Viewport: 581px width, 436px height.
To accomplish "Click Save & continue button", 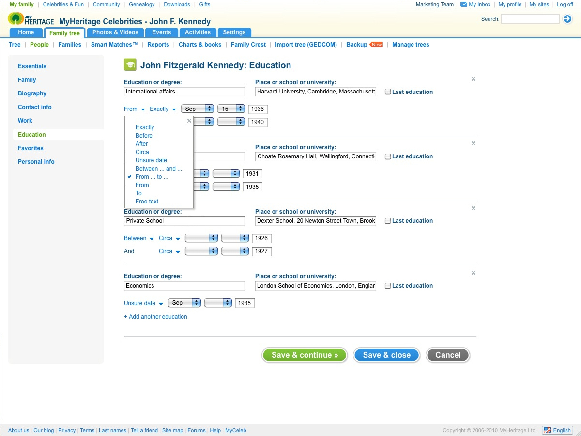I will tap(305, 355).
